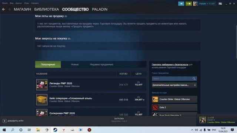Click the search magnifier in market search
The width and height of the screenshot is (237, 133).
coord(194,79)
